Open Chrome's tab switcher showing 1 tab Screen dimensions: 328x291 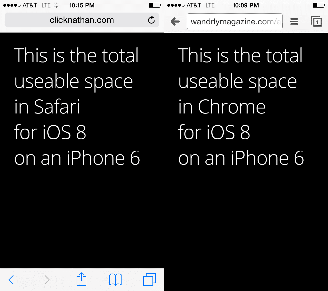(x=317, y=22)
